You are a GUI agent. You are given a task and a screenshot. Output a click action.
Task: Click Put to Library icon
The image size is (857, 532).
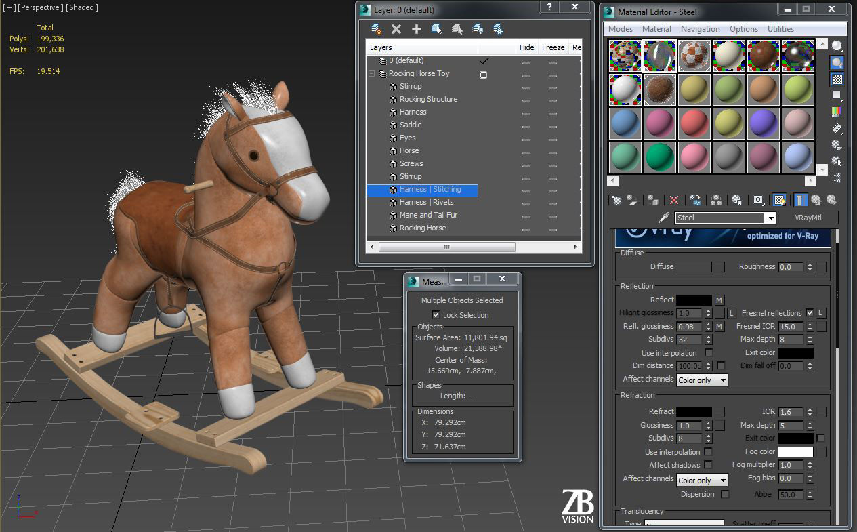click(736, 200)
